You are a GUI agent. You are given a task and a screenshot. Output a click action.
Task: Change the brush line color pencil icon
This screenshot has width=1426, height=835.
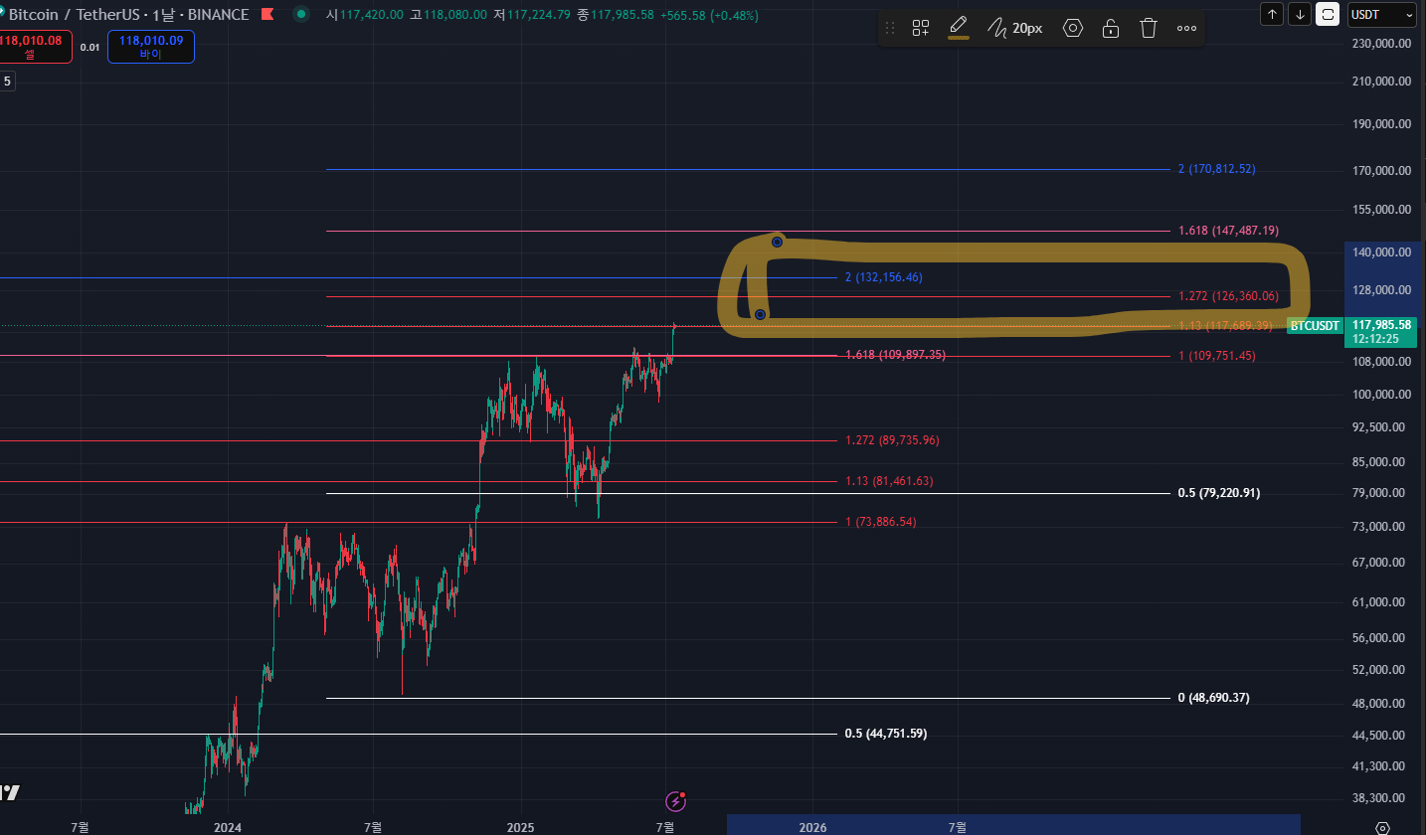tap(959, 27)
